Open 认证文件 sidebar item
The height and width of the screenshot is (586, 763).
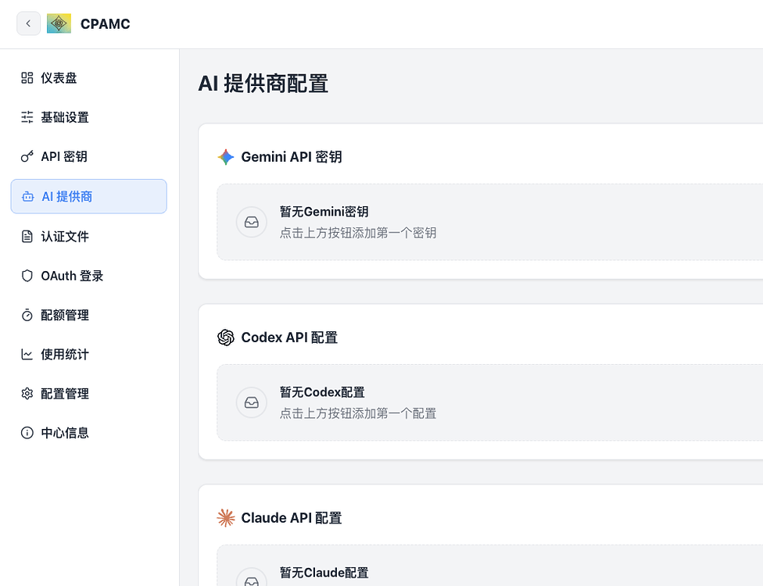[x=88, y=236]
